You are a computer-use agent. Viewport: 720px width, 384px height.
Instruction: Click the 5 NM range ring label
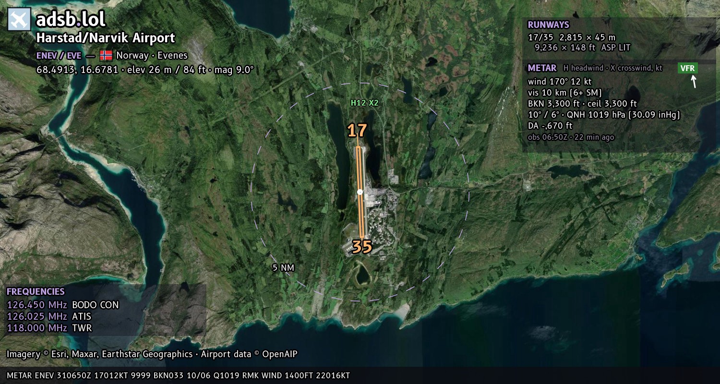pos(282,268)
